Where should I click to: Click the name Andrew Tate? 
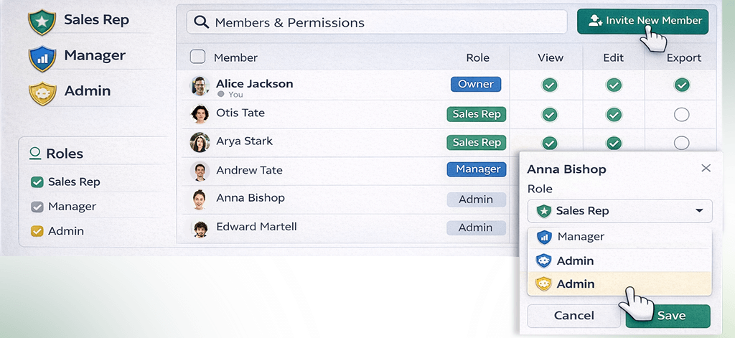pos(249,170)
